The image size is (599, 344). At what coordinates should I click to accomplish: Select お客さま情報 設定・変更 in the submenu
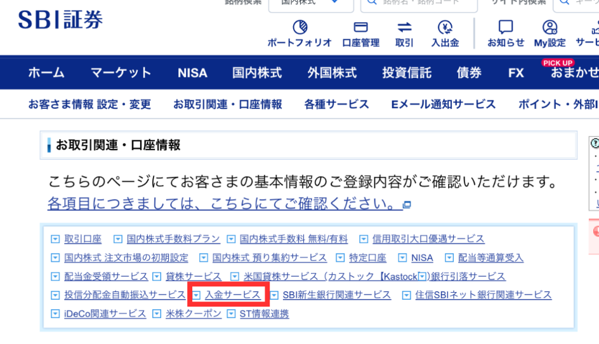point(89,105)
